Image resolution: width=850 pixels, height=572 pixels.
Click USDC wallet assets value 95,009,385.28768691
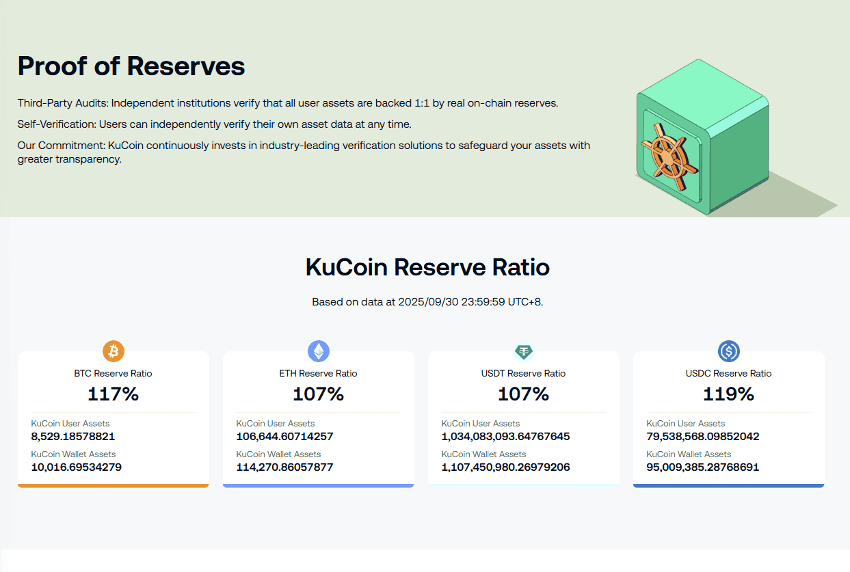pyautogui.click(x=702, y=467)
